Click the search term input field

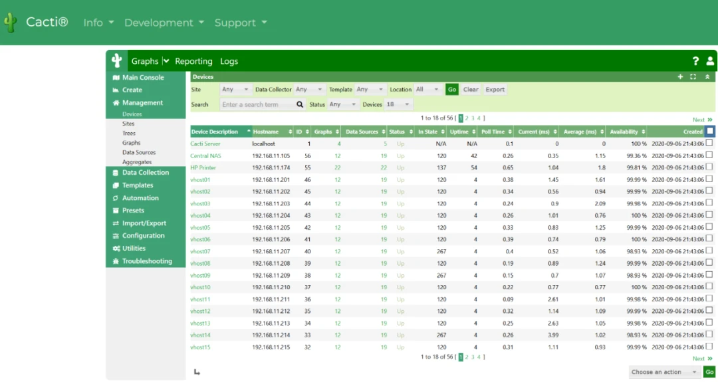click(257, 104)
